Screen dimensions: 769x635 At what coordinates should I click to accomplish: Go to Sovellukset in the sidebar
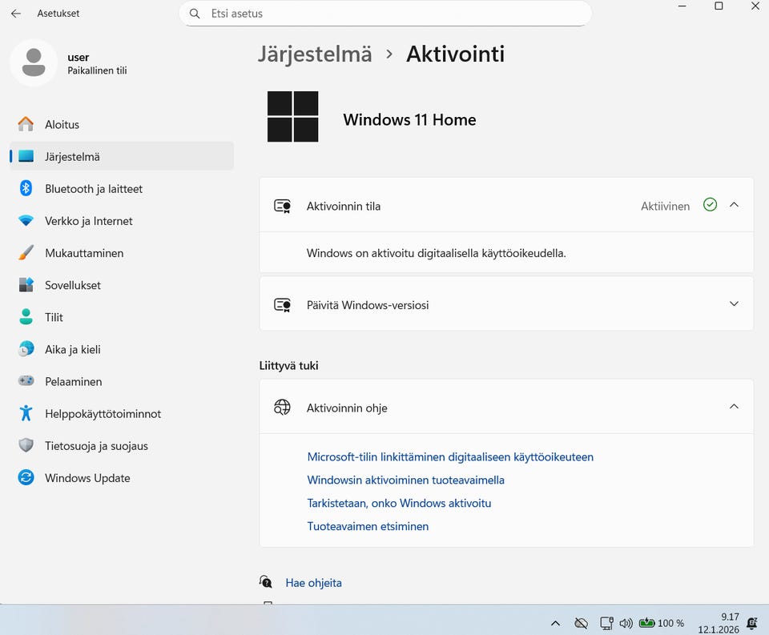[72, 285]
